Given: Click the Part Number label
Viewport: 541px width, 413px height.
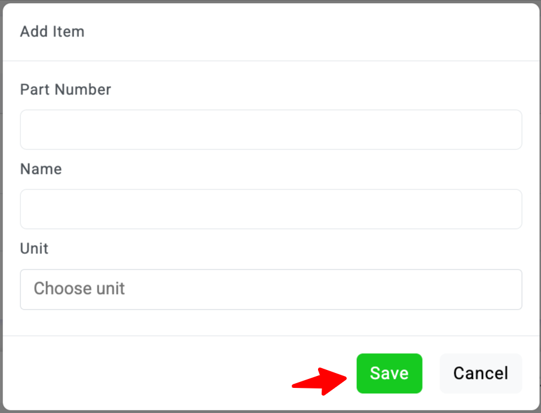Looking at the screenshot, I should click(66, 90).
